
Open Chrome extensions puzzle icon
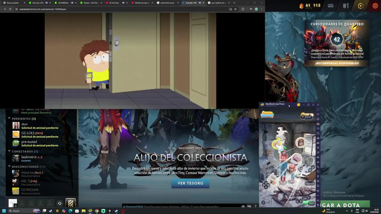point(243,9)
